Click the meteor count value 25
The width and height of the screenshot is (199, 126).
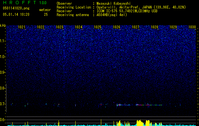point(46,14)
